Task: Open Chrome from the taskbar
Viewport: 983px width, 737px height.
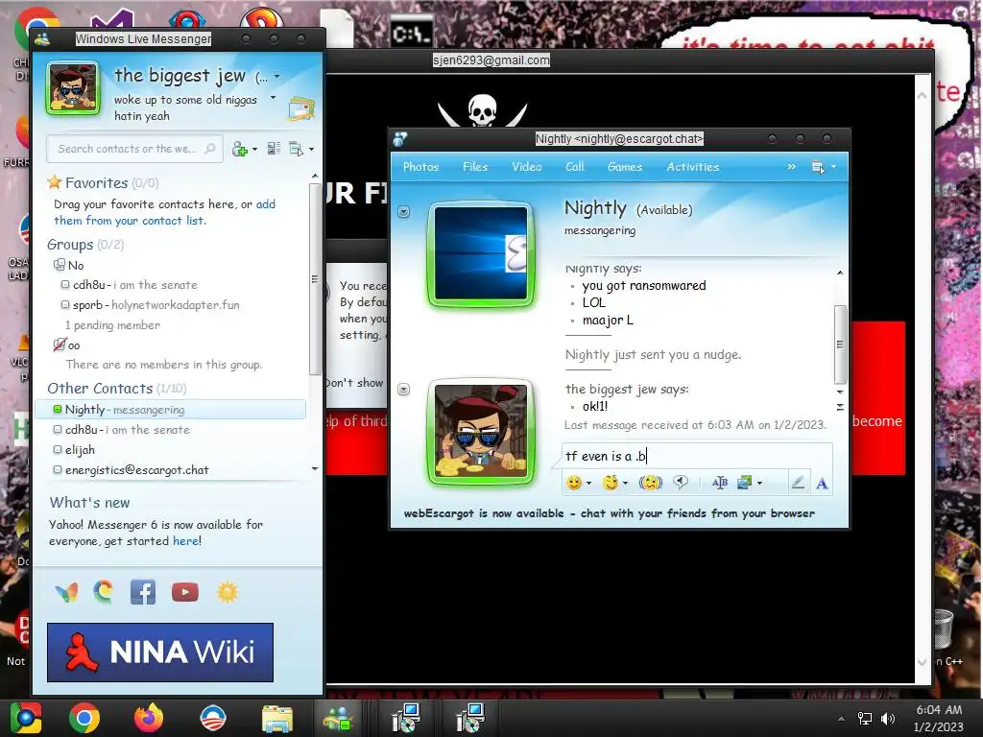Action: tap(84, 718)
